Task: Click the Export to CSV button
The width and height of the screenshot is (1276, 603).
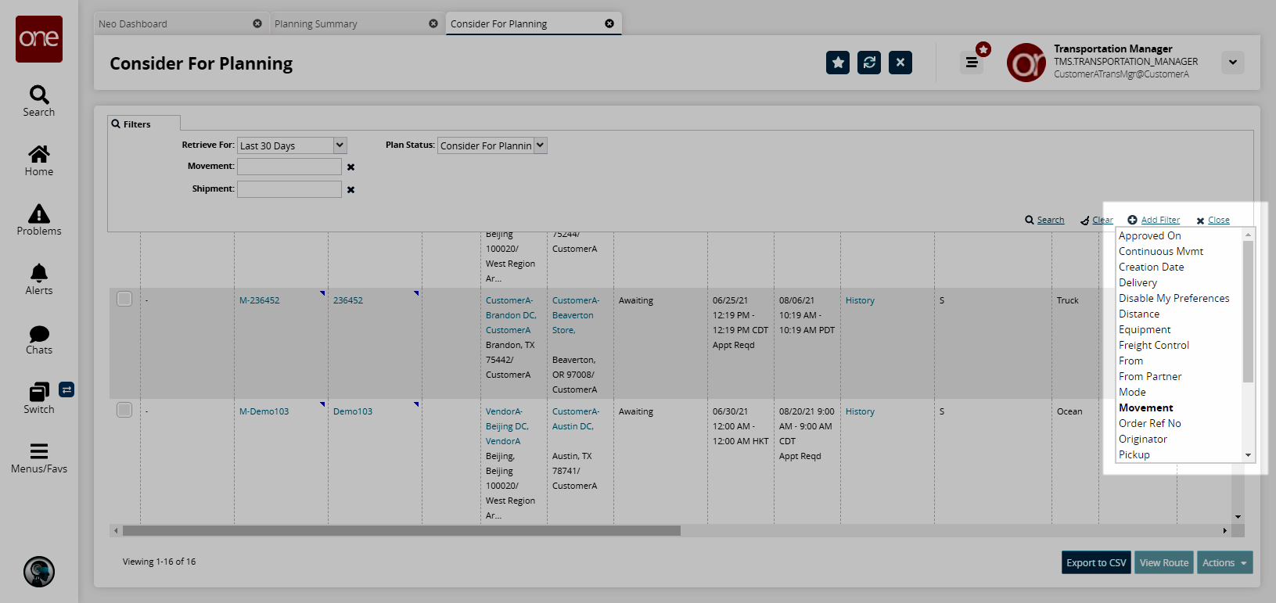Action: 1096,562
